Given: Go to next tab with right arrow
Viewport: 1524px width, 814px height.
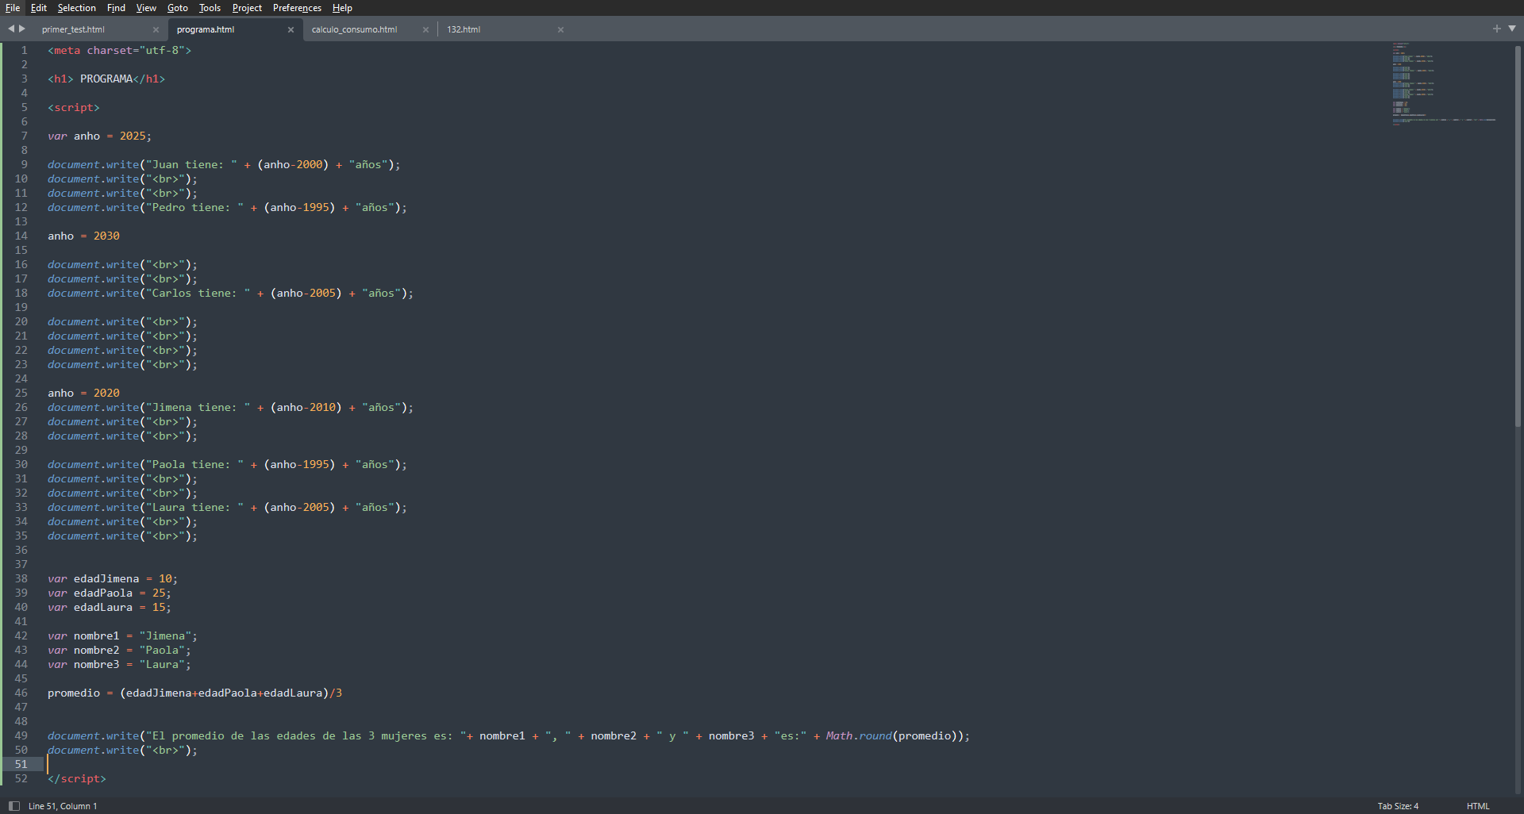Looking at the screenshot, I should [22, 29].
